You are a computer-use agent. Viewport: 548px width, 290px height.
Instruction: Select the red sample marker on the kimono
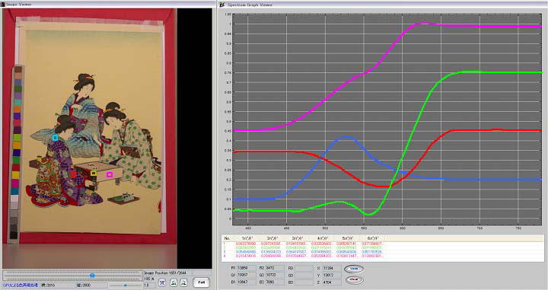click(73, 174)
